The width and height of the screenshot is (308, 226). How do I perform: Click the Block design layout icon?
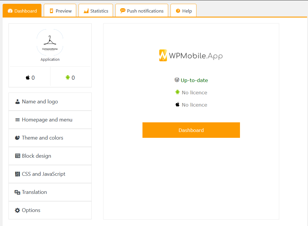coord(18,156)
